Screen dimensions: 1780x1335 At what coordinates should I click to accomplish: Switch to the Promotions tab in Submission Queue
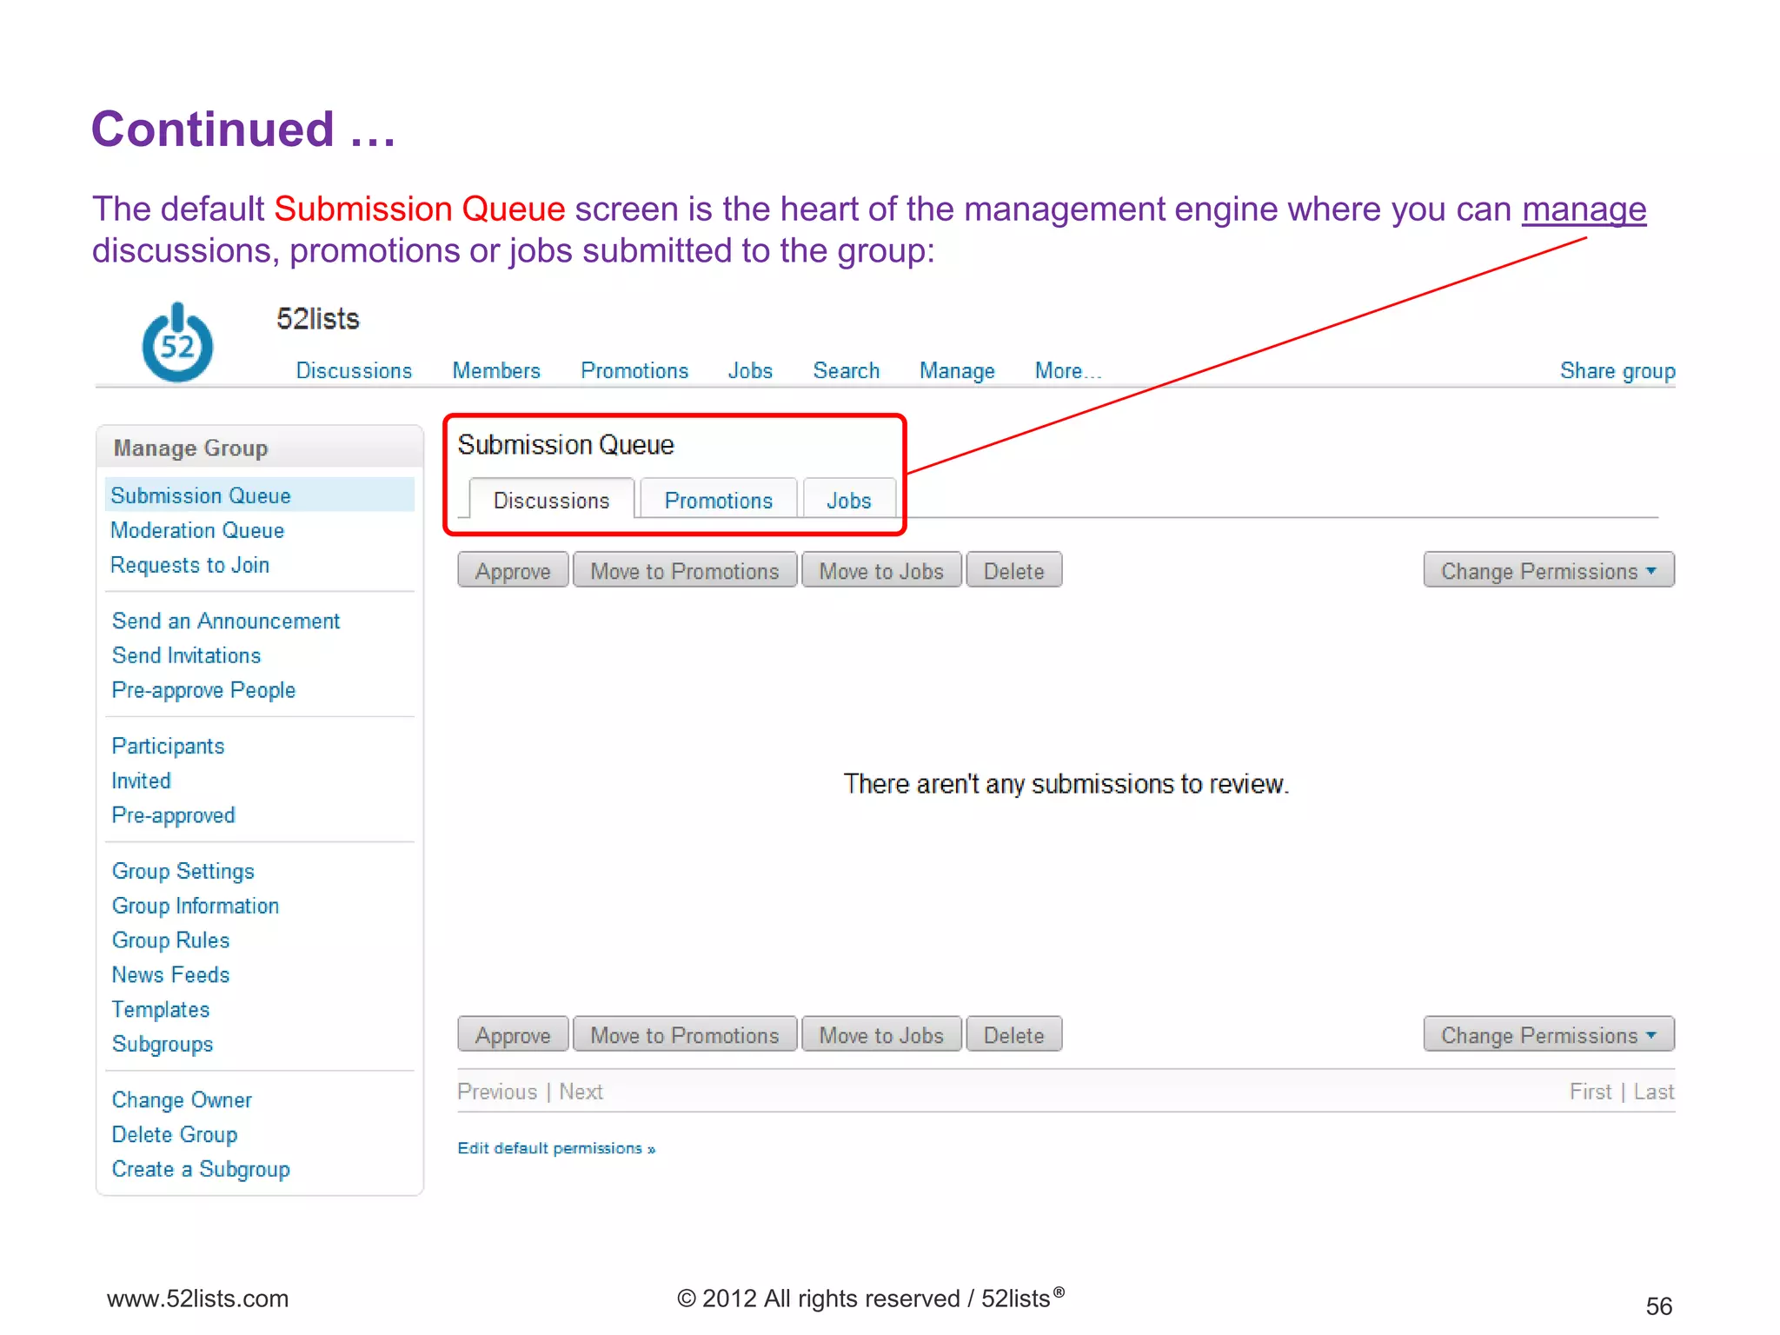[719, 500]
